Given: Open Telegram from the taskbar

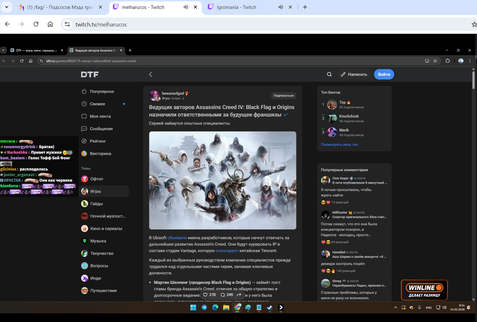Looking at the screenshot, I should [x=204, y=308].
